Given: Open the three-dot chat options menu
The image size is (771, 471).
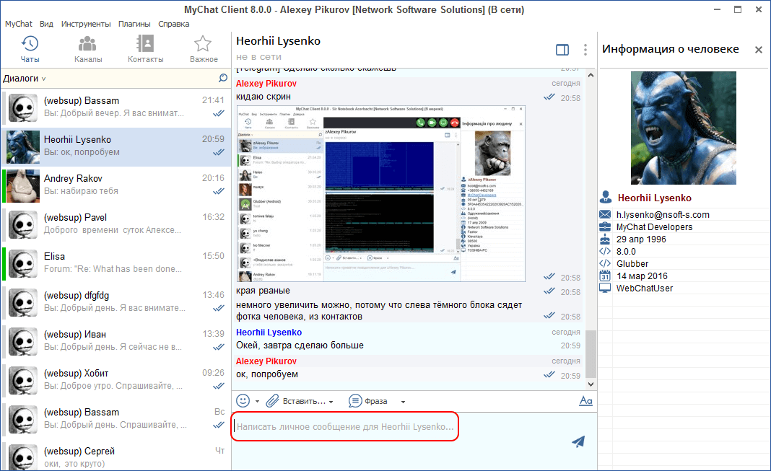Looking at the screenshot, I should point(585,50).
